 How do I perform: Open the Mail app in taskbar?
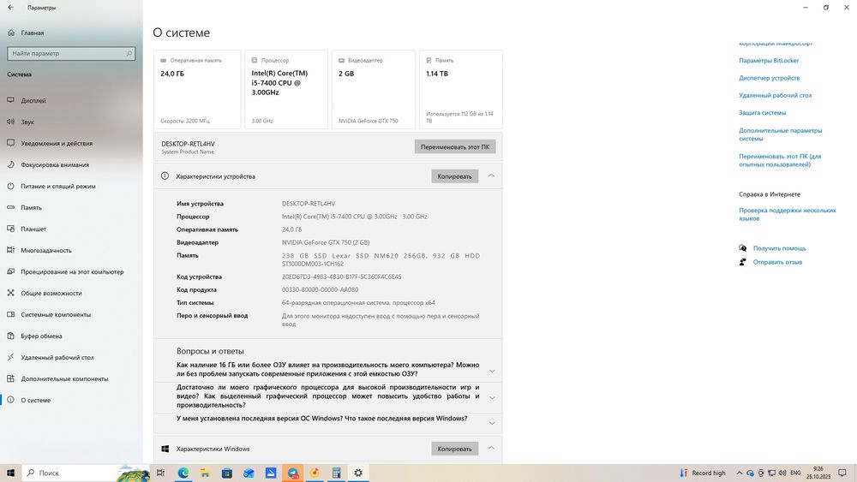tap(249, 473)
